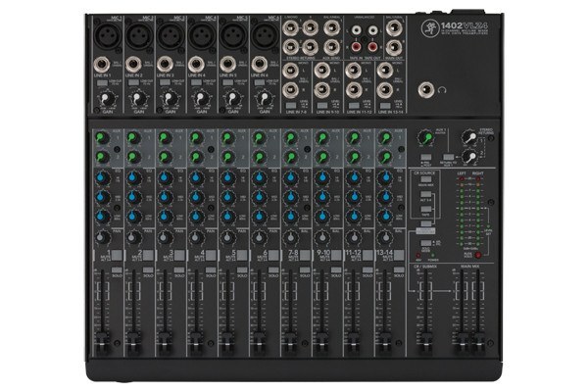Toggle the Low Cut switch on channel 1
Viewport: 588px width, 392px height.
[x=102, y=83]
